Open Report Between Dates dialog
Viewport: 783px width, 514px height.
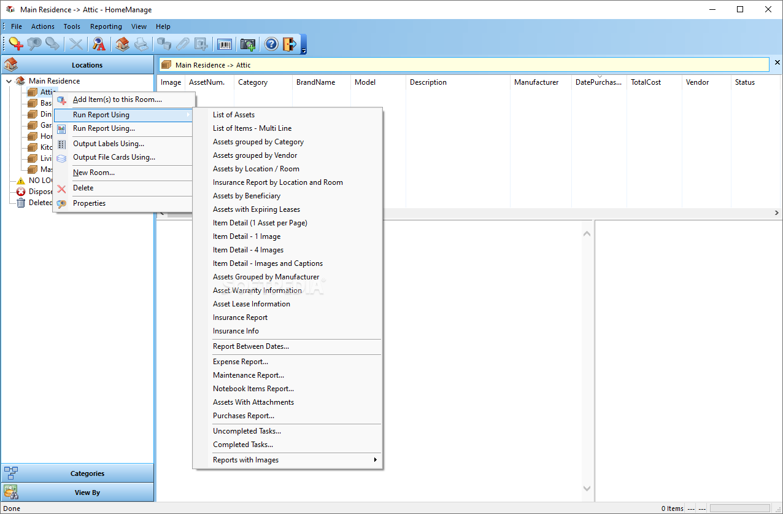tap(288, 346)
